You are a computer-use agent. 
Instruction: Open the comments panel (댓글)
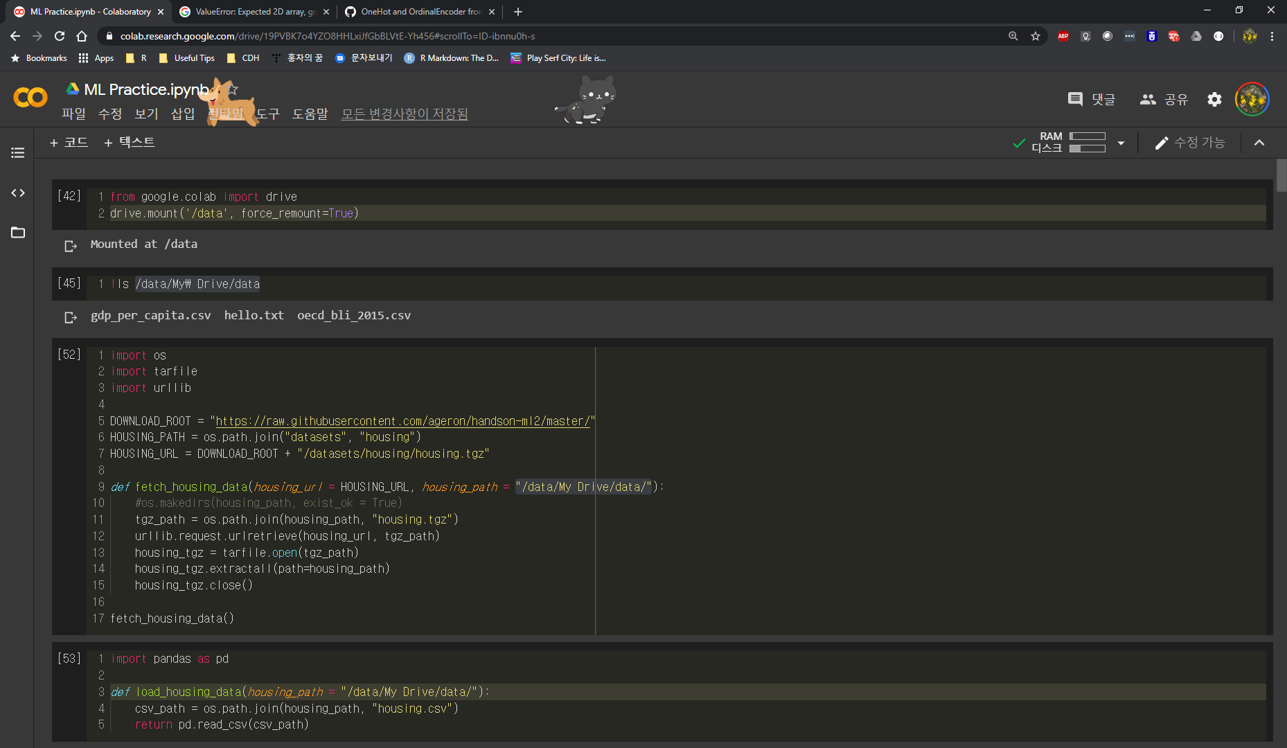tap(1092, 100)
